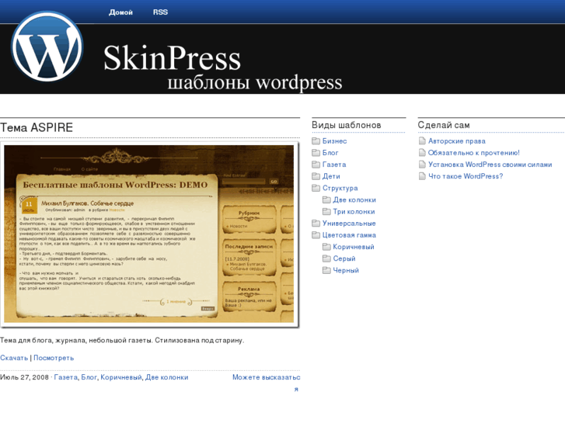Open the ASPIRE theme preview thumbnail
Viewport: 565px width, 423px height.
point(149,234)
